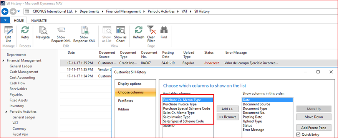The image size is (338, 138).
Task: Select Choose columns in Customize dialog
Action: click(x=135, y=92)
